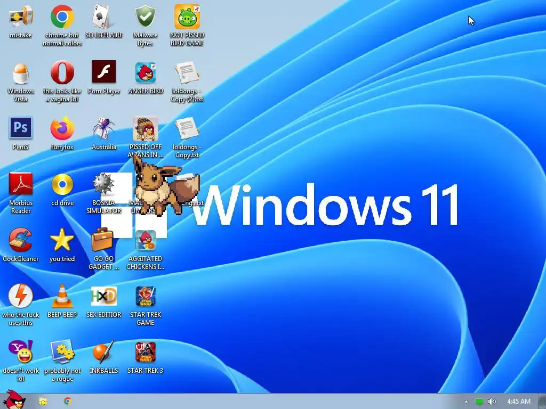Launch the 'furryfox' Firefox shortcut
The width and height of the screenshot is (546, 409).
coord(62,129)
